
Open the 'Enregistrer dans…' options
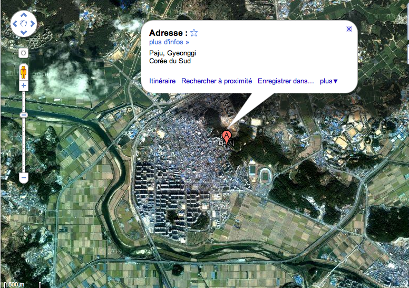pos(286,81)
